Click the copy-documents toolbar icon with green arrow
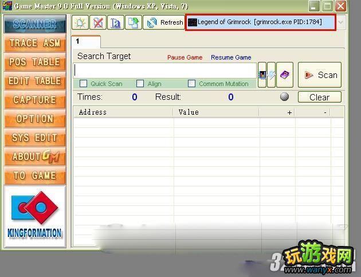Screen dimensions: 361x277 pyautogui.click(x=134, y=22)
